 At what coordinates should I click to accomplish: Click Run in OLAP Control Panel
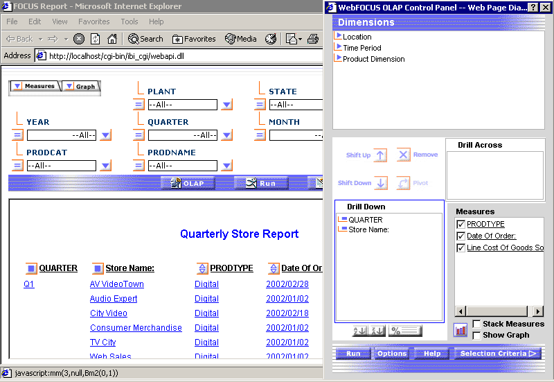click(353, 354)
